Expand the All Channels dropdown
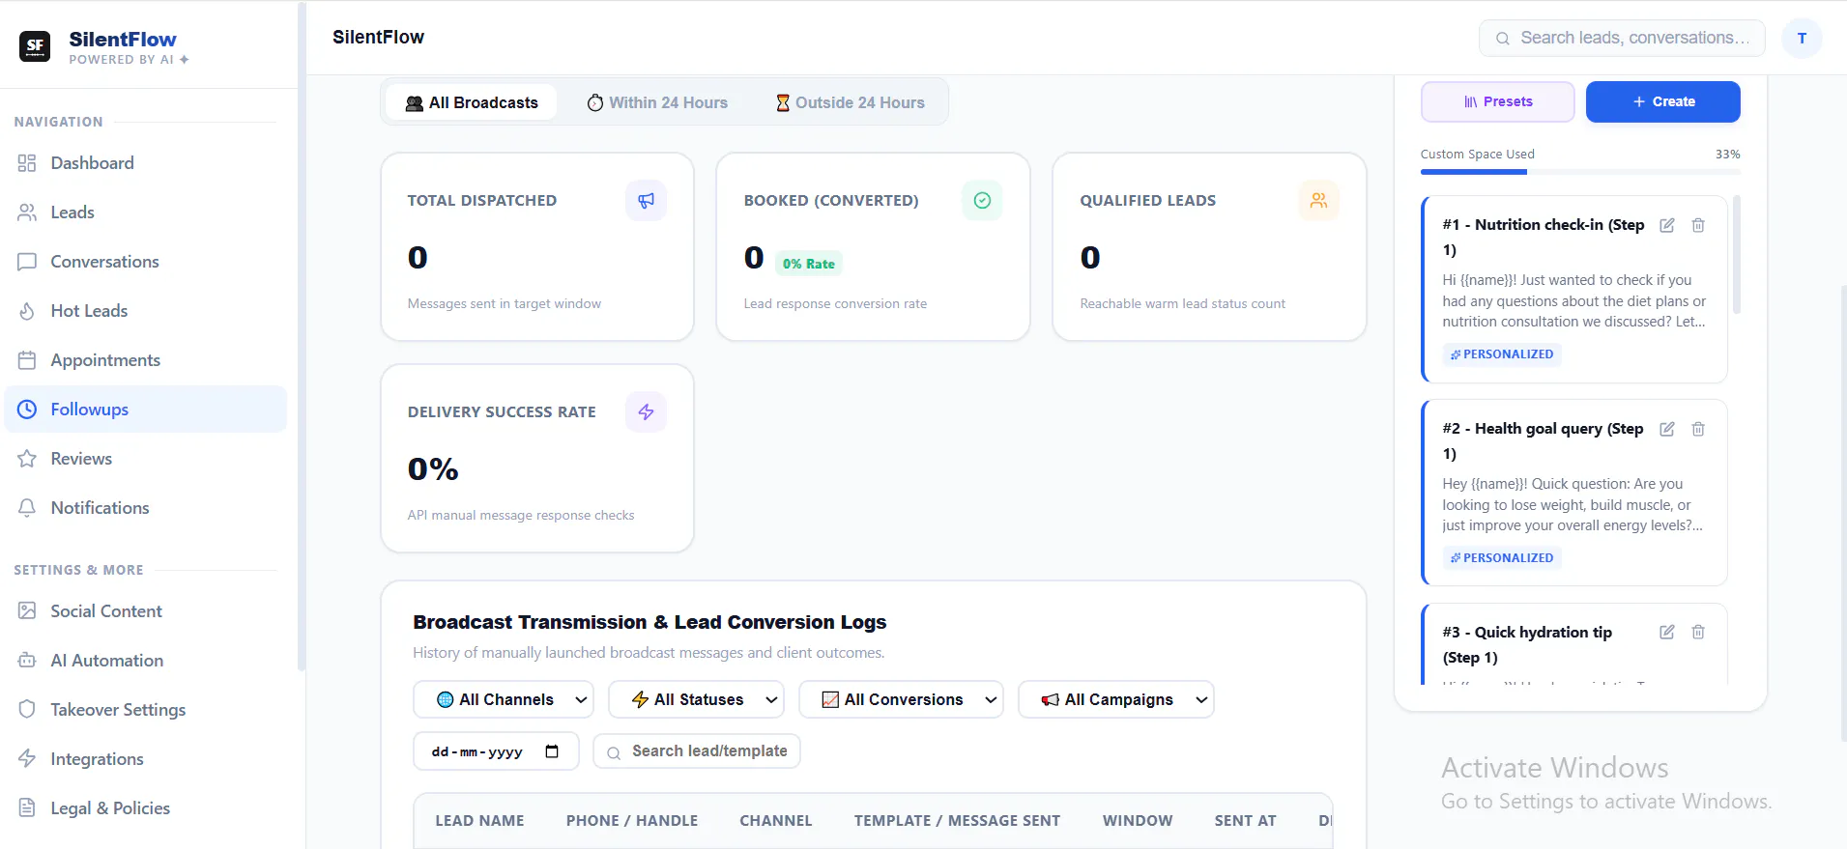This screenshot has height=849, width=1847. 504,700
